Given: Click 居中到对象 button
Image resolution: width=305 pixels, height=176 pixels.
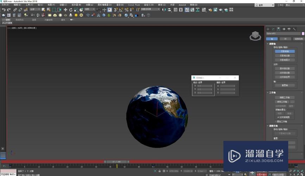Looking at the screenshot, I should pyautogui.click(x=285, y=69).
